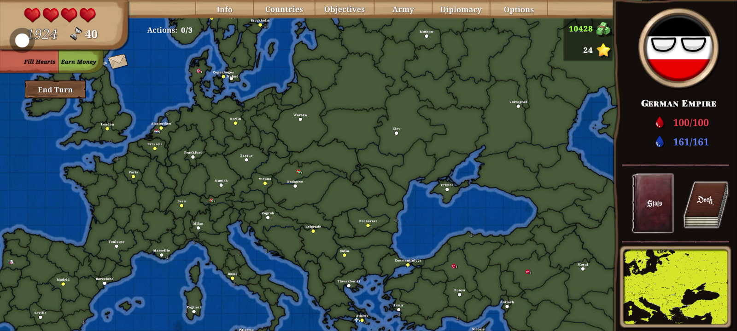The image size is (737, 331).
Task: Click the hammer production icon
Action: click(76, 34)
